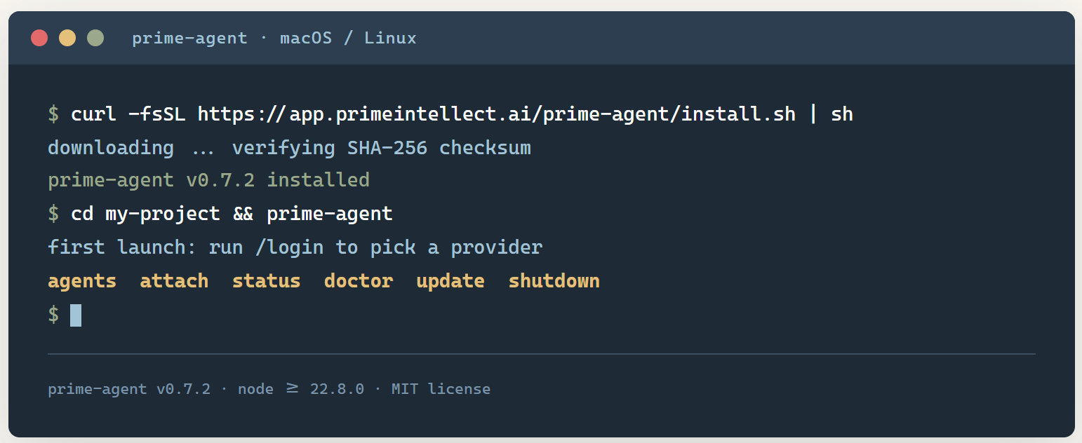
Task: Click the title 'prime-agent · macOS / Linux'
Action: pos(274,38)
